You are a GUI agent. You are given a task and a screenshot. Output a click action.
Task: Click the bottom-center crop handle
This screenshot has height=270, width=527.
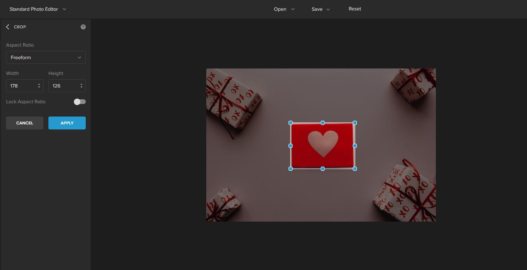323,169
